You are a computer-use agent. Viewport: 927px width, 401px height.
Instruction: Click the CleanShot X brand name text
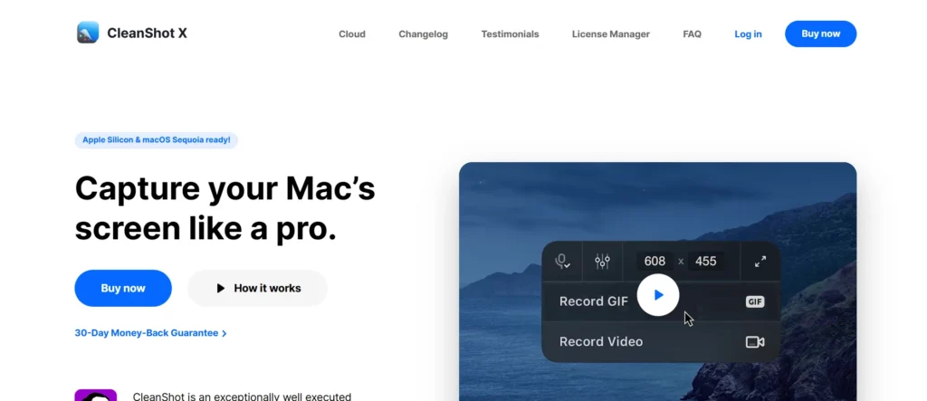click(148, 33)
